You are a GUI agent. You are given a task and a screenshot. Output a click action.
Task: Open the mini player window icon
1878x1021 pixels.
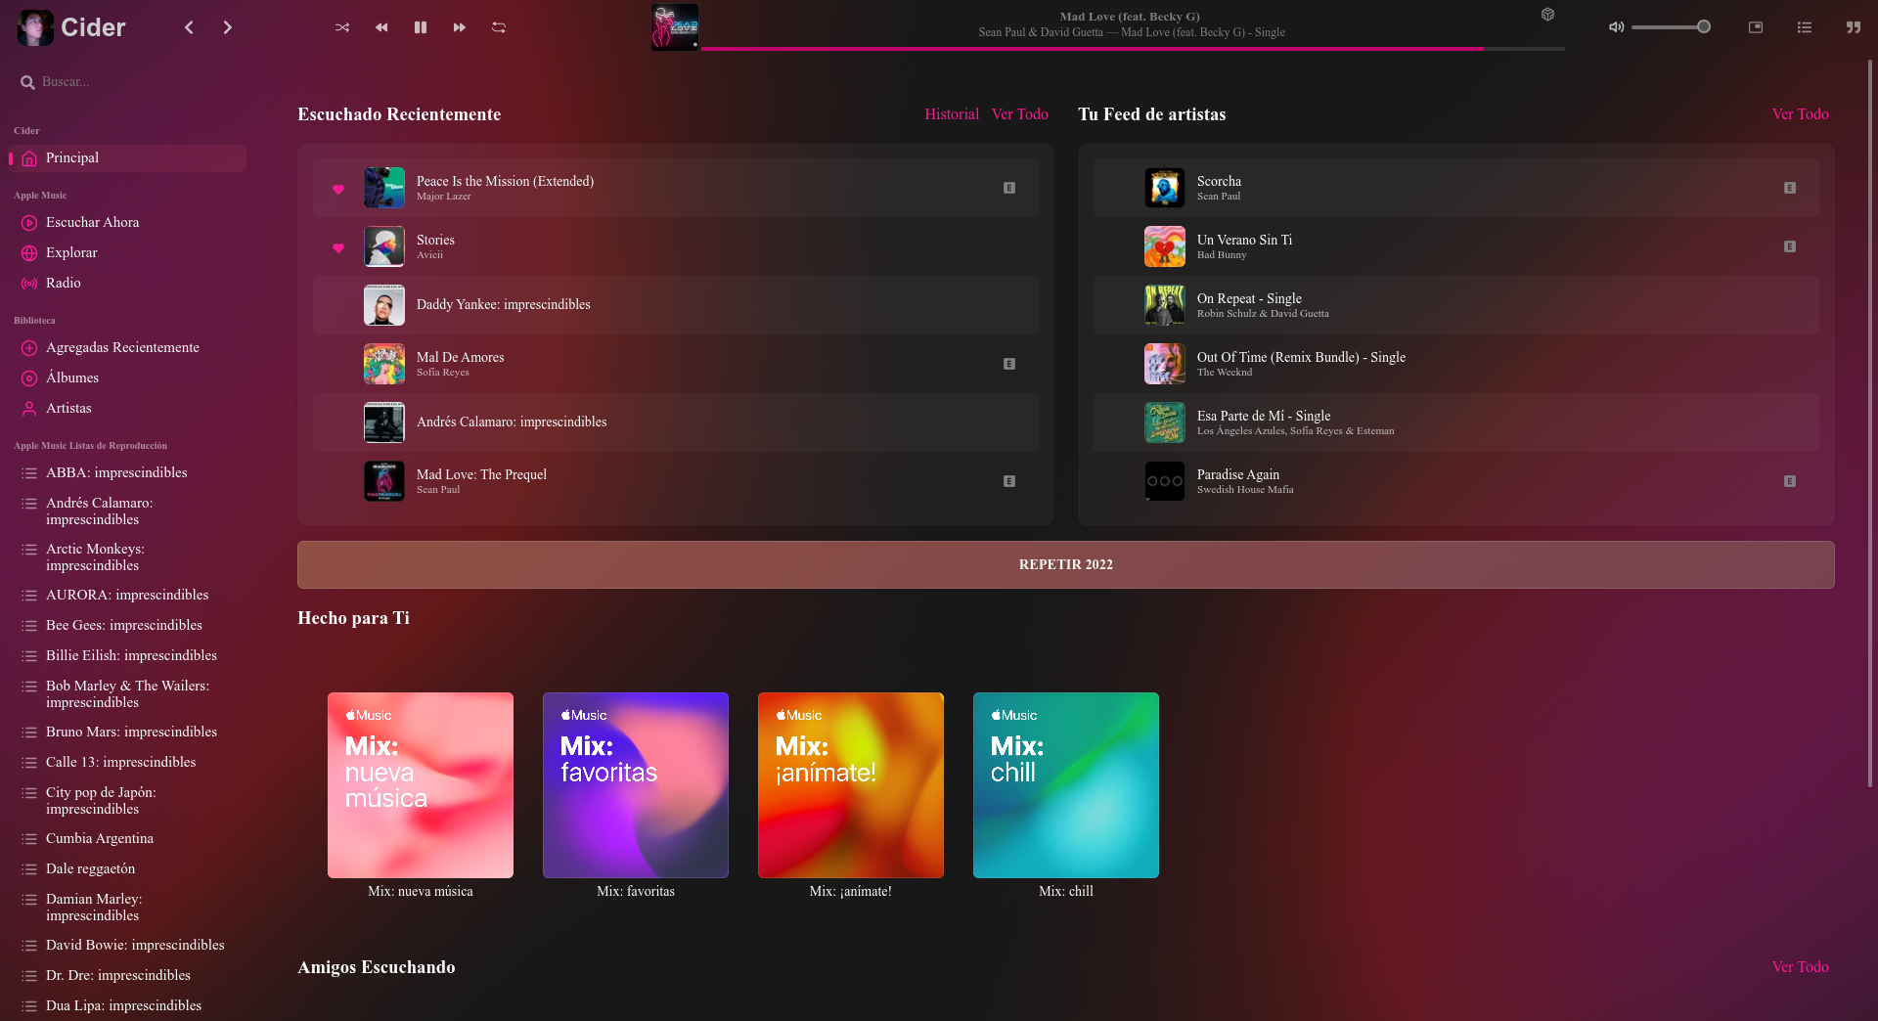(1756, 27)
